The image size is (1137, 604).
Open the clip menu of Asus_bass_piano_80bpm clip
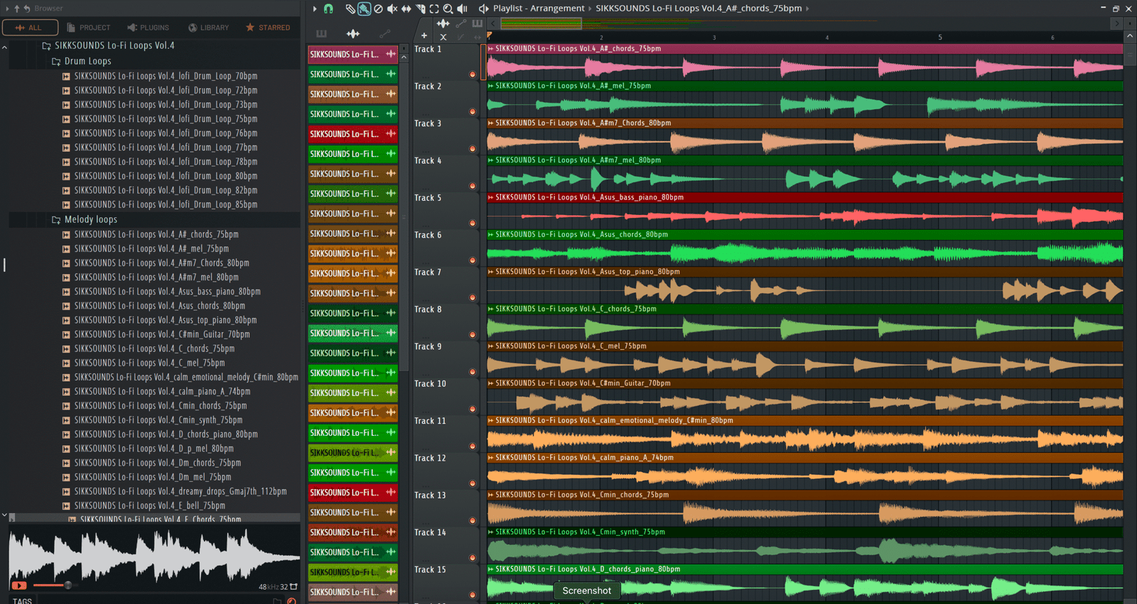pos(490,197)
